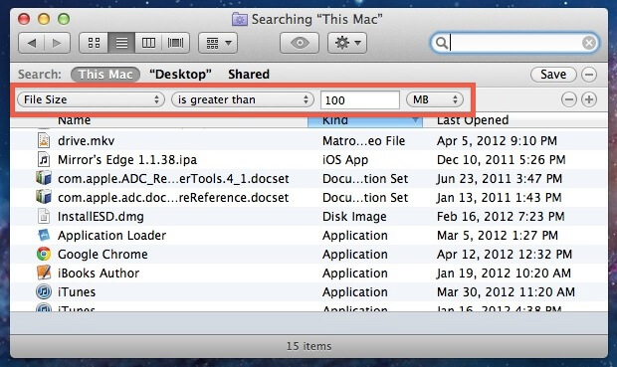
Task: Click the Quick Look eye button
Action: (x=300, y=43)
